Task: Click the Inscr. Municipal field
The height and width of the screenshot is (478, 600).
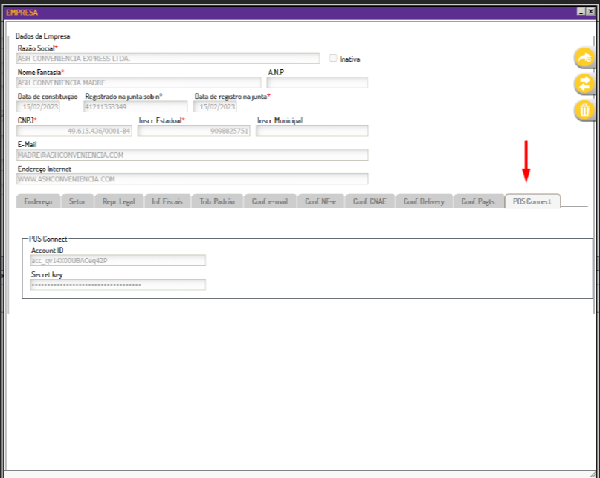Action: click(x=312, y=131)
